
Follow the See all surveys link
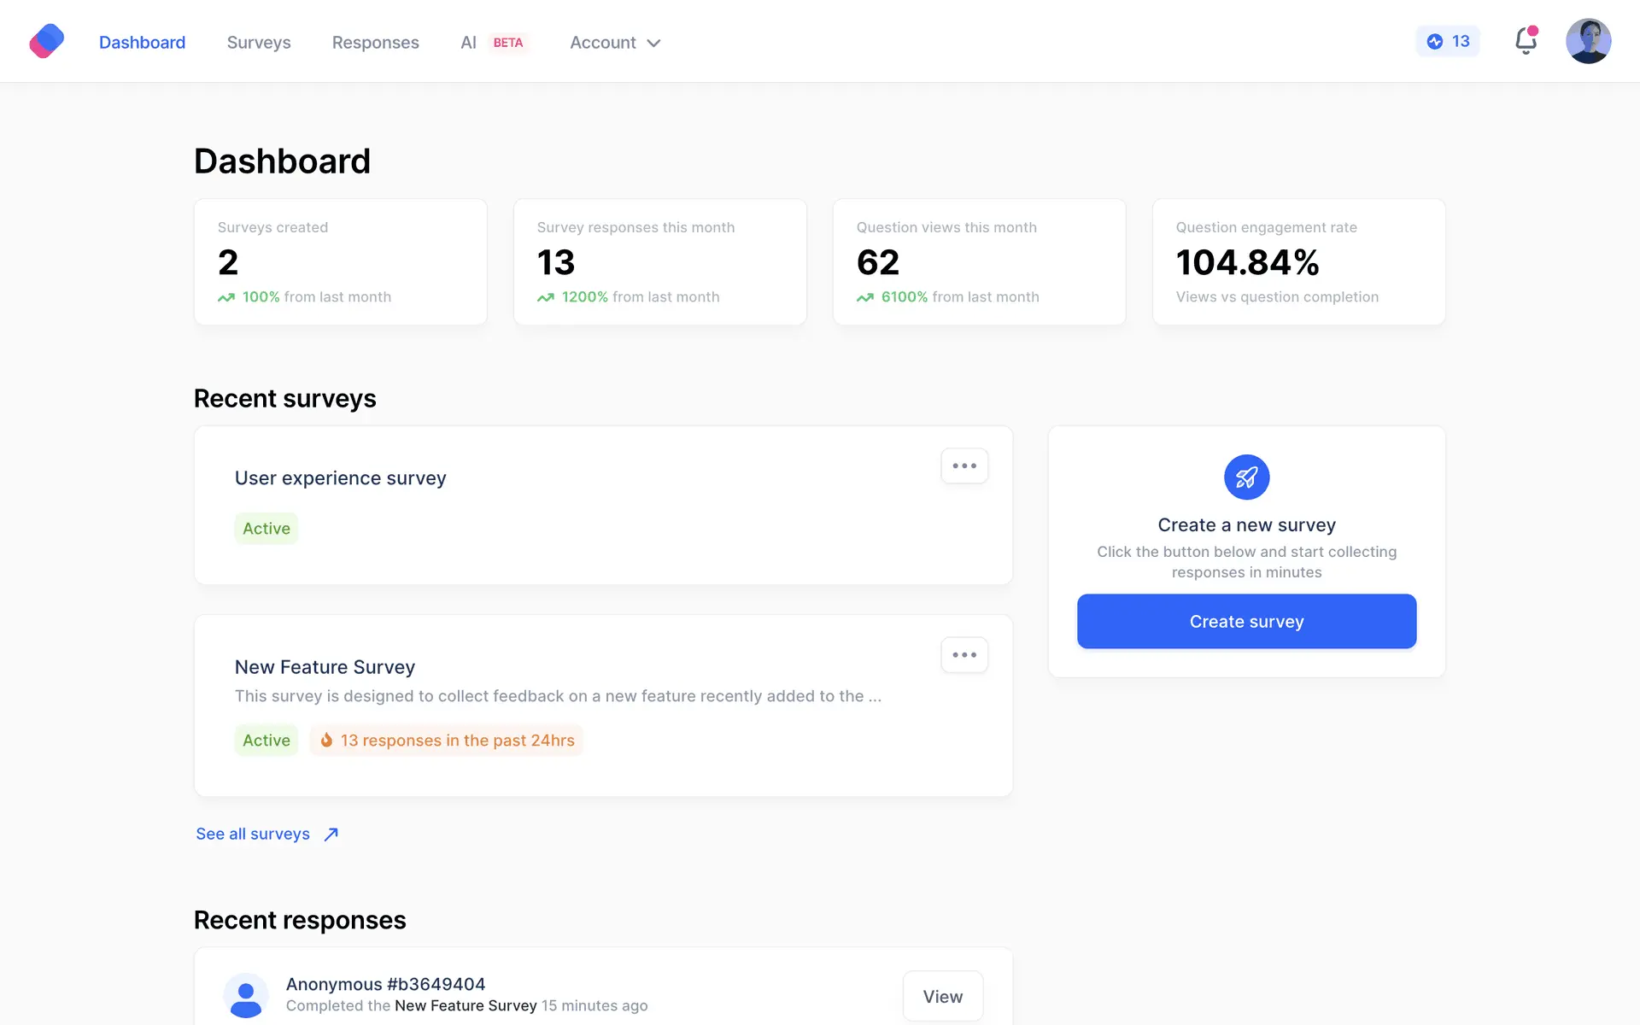[x=253, y=834]
